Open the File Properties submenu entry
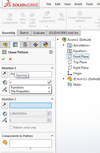 coord(30,91)
